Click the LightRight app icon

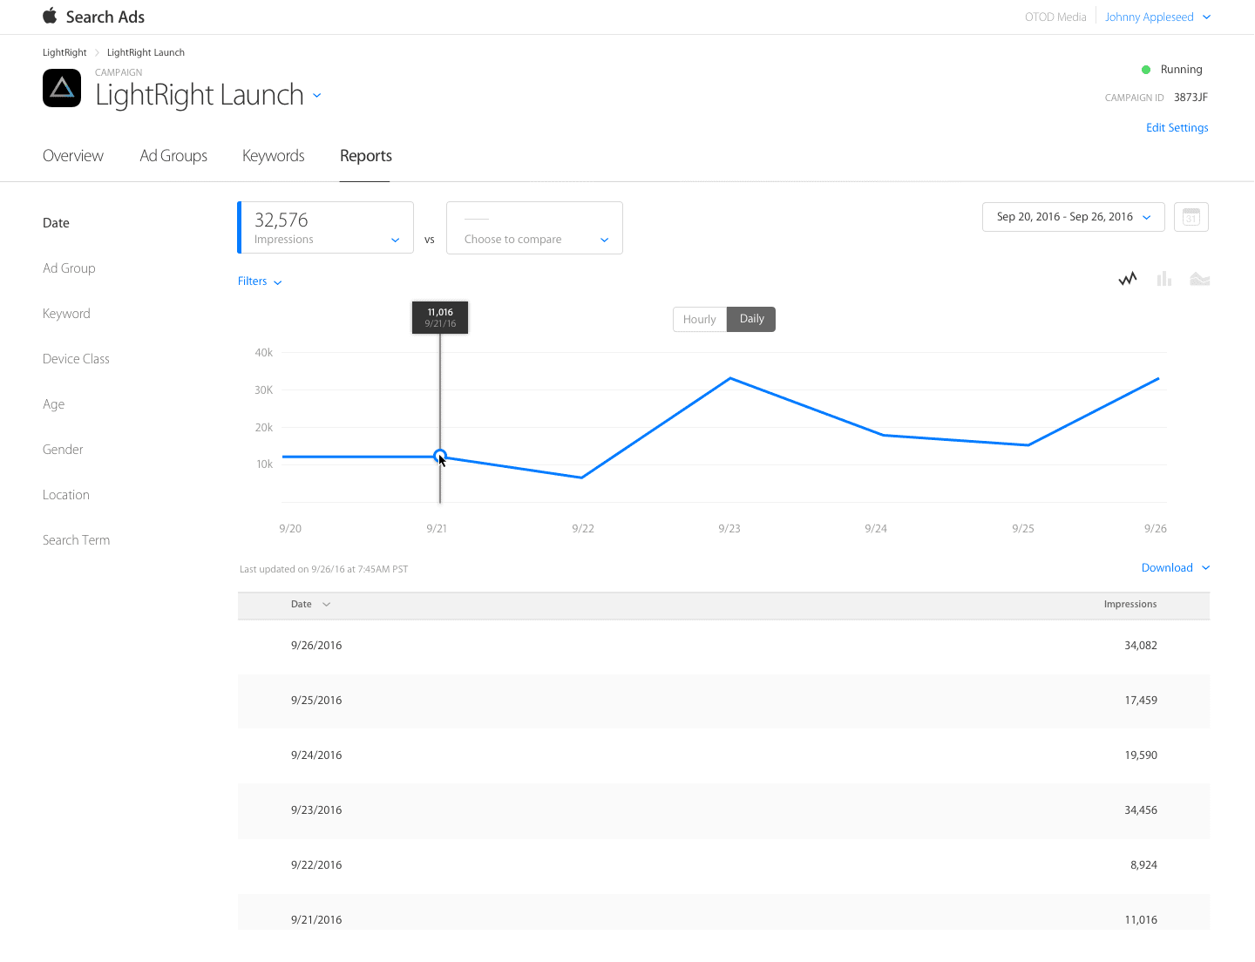tap(62, 88)
